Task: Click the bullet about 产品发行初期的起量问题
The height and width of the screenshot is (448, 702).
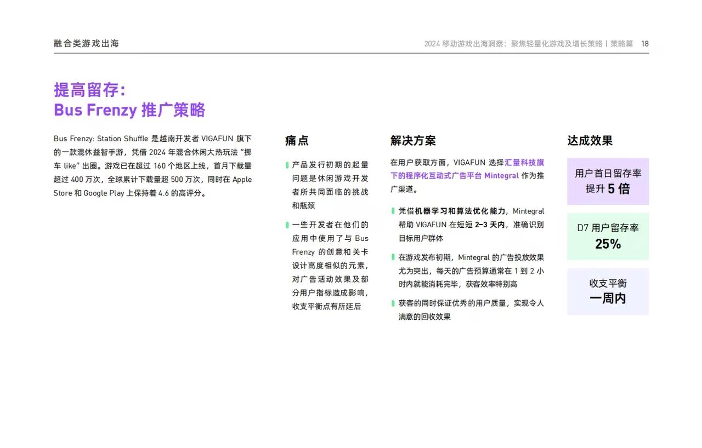Action: point(327,185)
